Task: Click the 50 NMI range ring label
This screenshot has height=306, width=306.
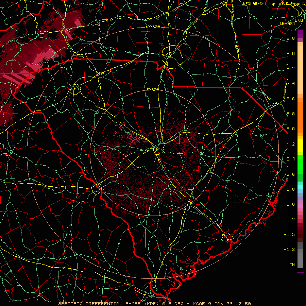Action: pos(153,90)
